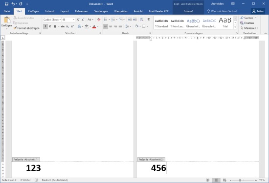The height and width of the screenshot is (183, 269).
Task: Toggle the show paragraph marks (¶) icon
Action: [x=149, y=20]
